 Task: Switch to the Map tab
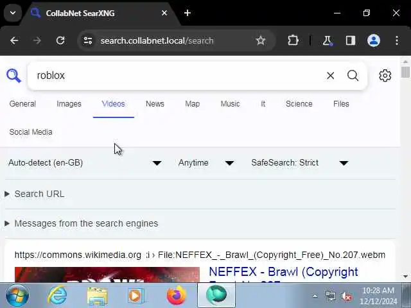[193, 104]
